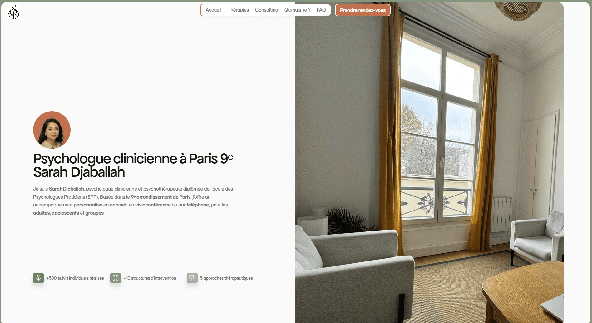The height and width of the screenshot is (323, 592).
Task: Click Sarah Djaballah's round portrait photo
Action: tap(52, 130)
